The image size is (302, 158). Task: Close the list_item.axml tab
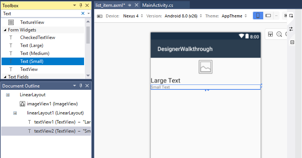point(137,5)
